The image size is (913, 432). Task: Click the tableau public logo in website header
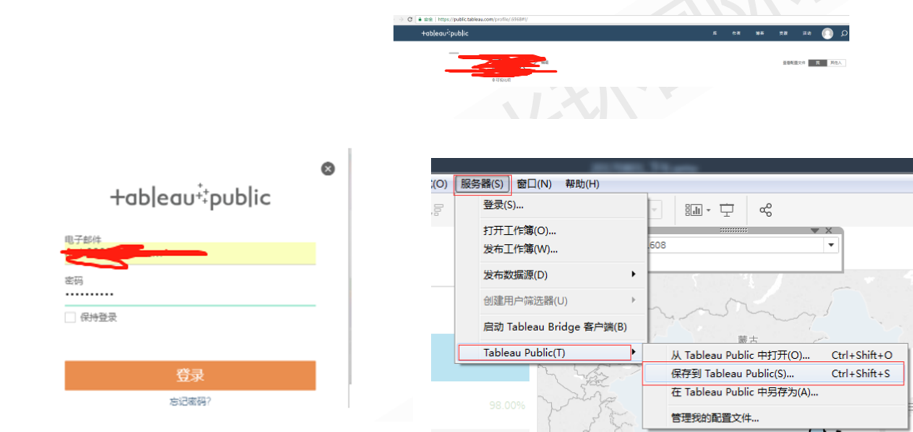click(x=445, y=33)
